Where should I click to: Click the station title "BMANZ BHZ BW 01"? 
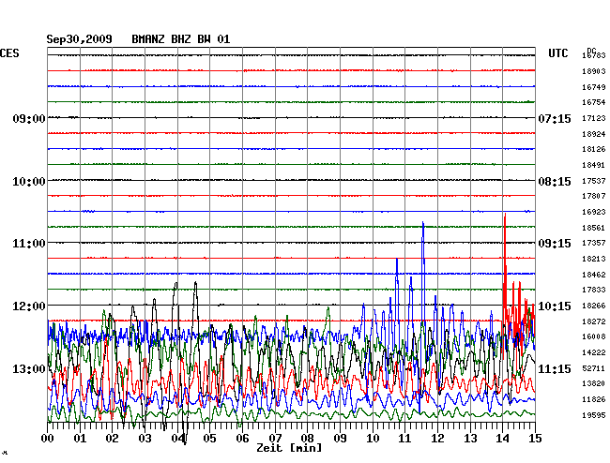[181, 39]
